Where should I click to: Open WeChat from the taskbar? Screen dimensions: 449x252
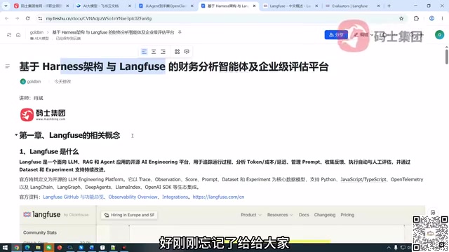[49, 247]
